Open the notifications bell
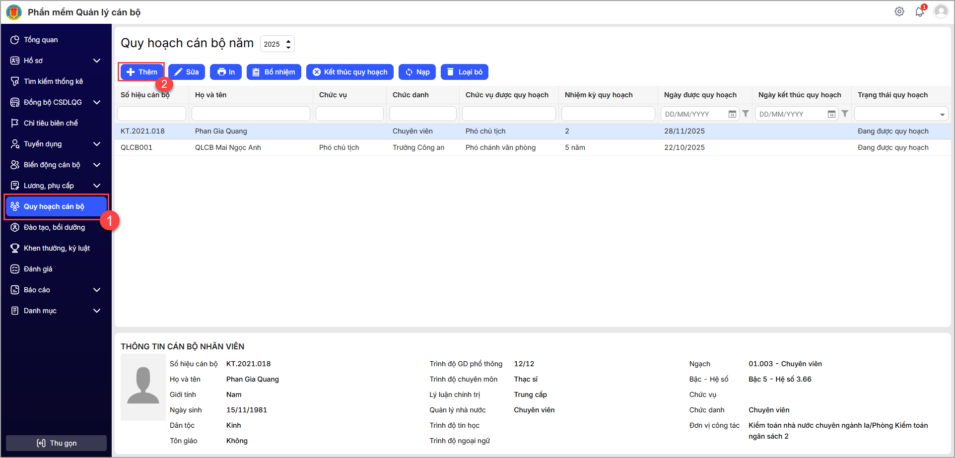Image resolution: width=955 pixels, height=458 pixels. point(919,11)
